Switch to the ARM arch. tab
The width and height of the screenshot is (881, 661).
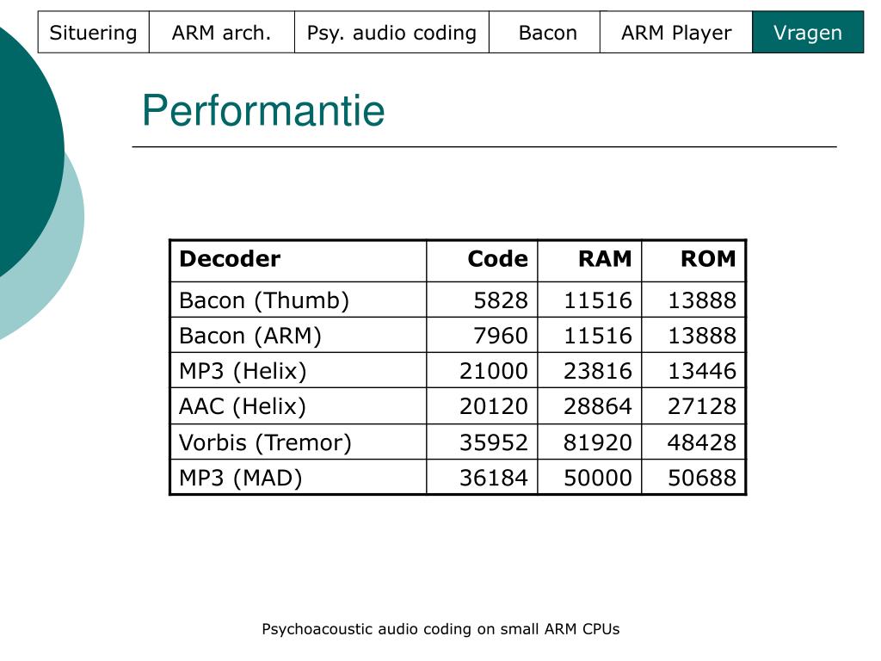[x=221, y=32]
